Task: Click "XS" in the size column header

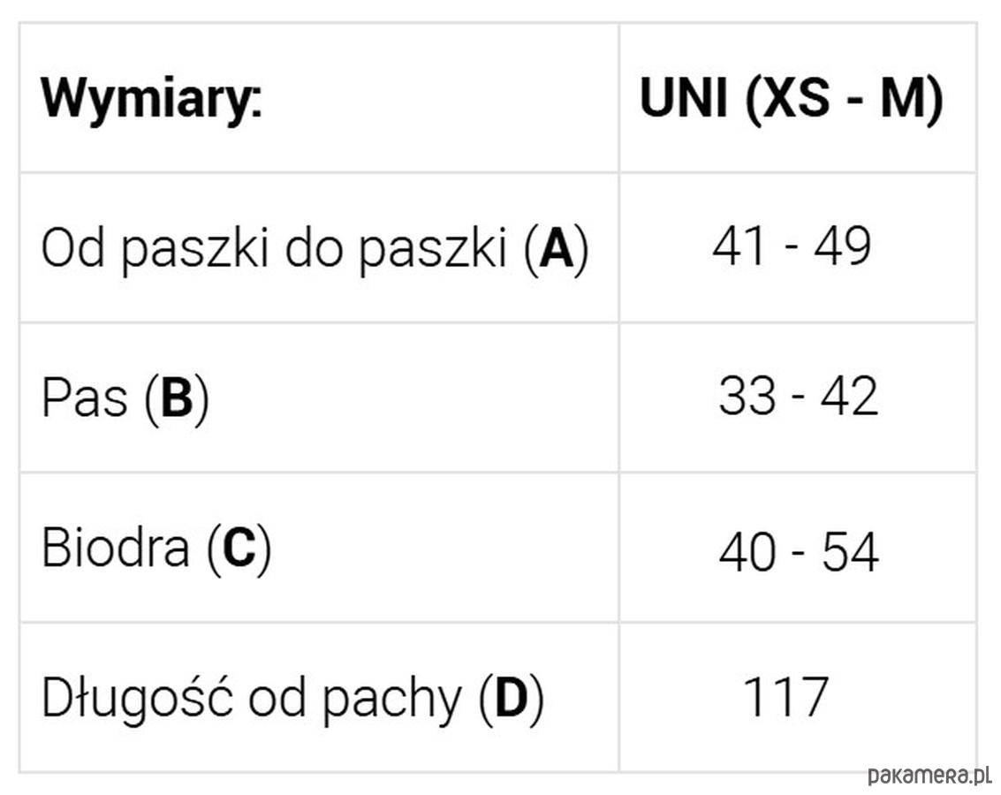Action: point(796,98)
